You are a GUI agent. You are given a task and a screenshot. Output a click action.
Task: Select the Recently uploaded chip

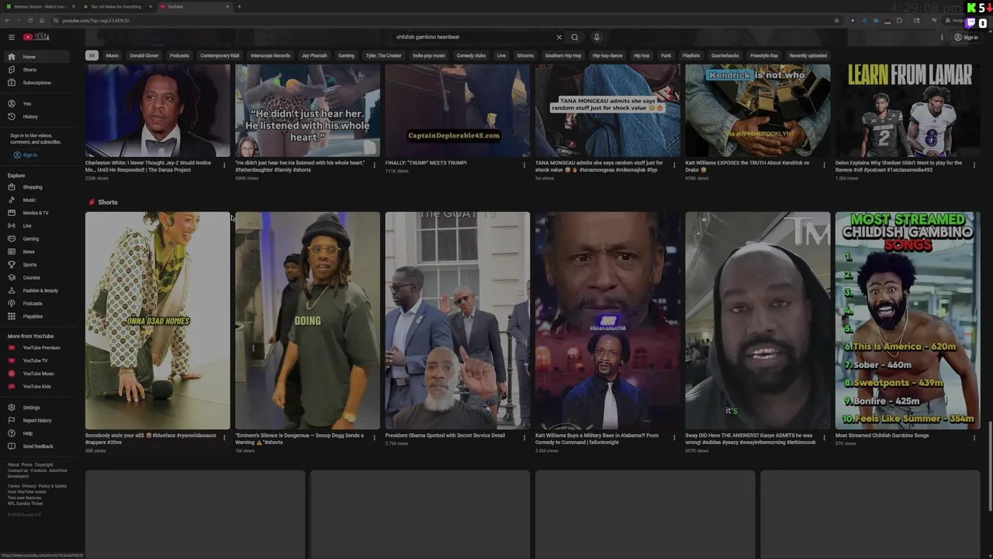(x=808, y=56)
